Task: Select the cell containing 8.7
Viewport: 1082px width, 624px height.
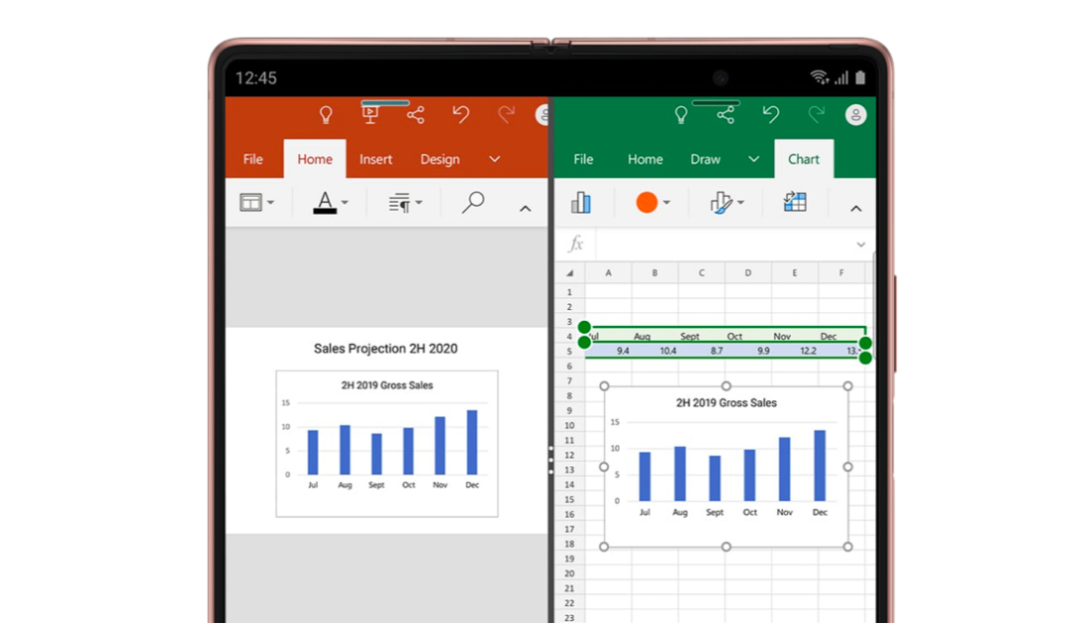Action: tap(701, 351)
